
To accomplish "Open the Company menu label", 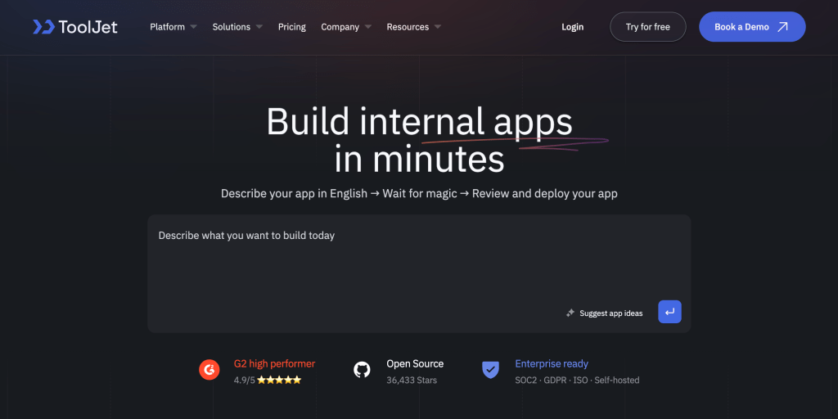I will click(x=340, y=27).
